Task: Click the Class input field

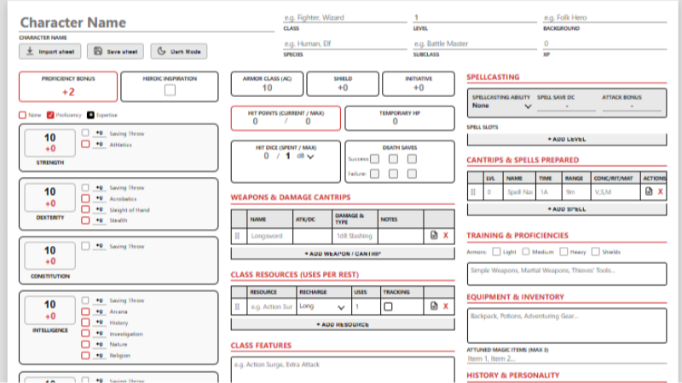Action: point(345,18)
